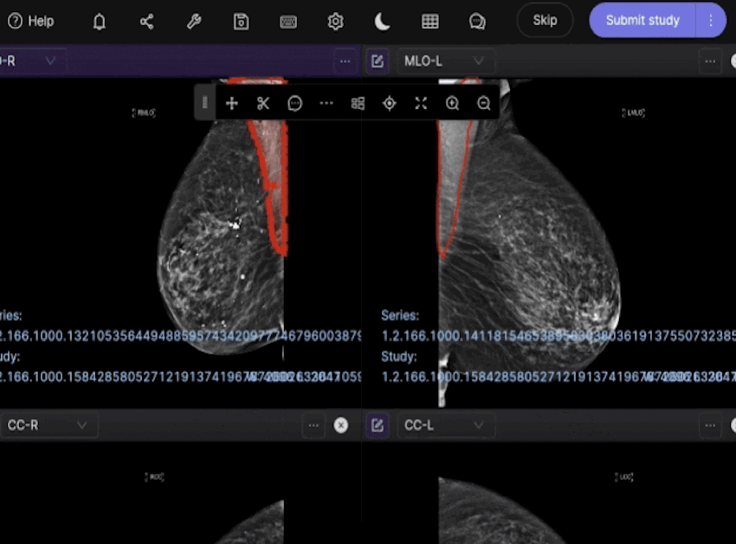Open the notifications bell
The image size is (736, 544).
click(100, 22)
